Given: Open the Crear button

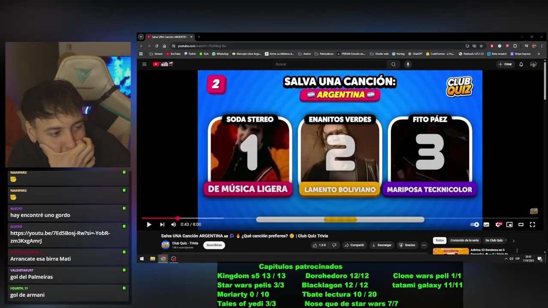Looking at the screenshot, I should [505, 64].
